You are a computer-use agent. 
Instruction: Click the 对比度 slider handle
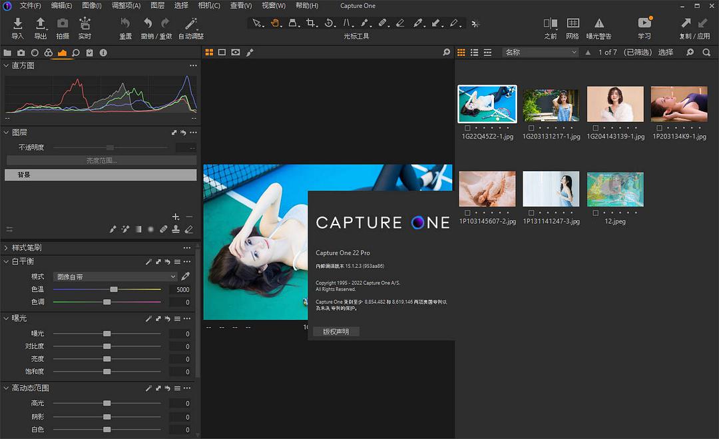pos(107,346)
